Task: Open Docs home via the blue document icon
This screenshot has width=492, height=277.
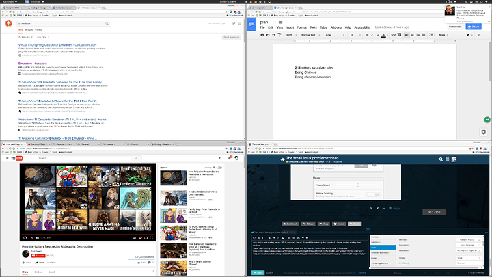Action: [x=251, y=25]
